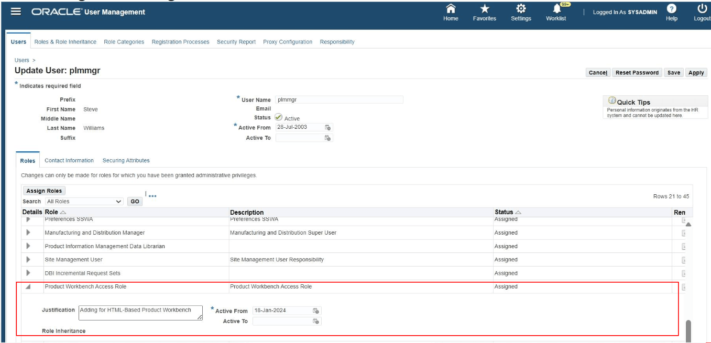Sort by Status column arrow
This screenshot has width=711, height=343.
[x=518, y=212]
